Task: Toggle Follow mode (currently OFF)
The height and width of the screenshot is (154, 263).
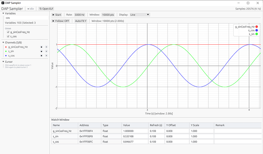Action: click(61, 21)
